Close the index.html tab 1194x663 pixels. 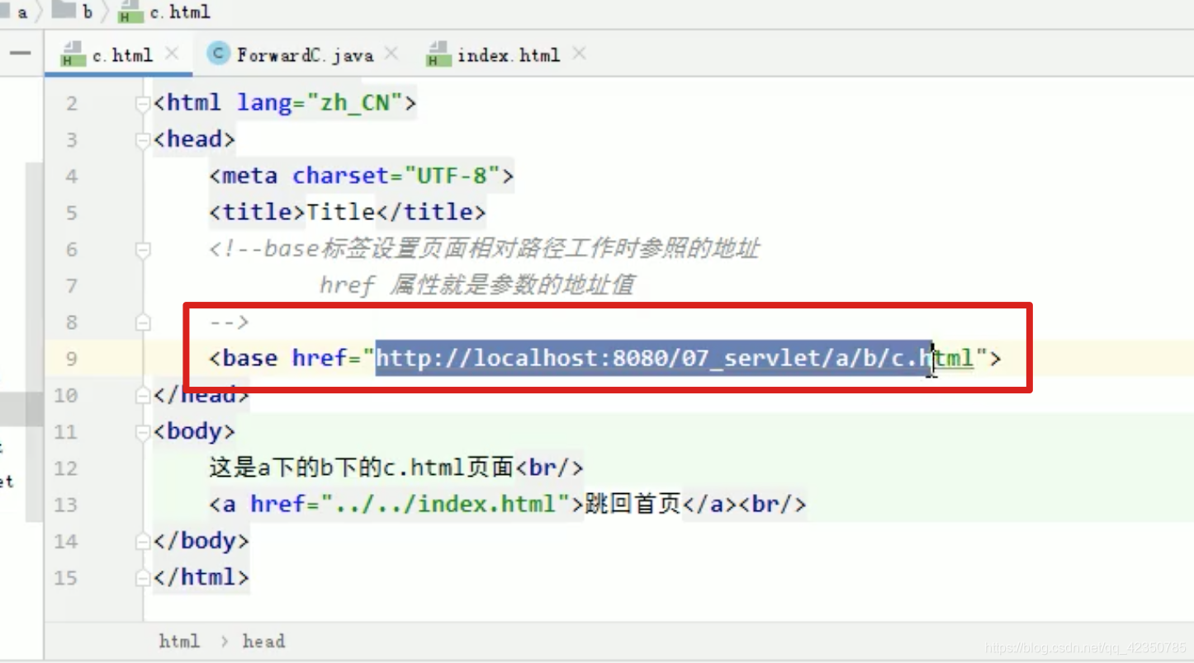[579, 54]
